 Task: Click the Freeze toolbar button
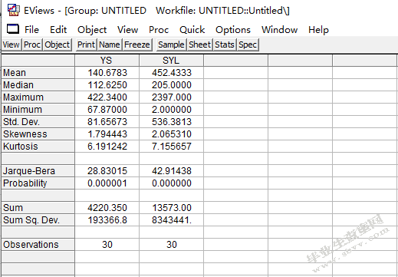[137, 45]
